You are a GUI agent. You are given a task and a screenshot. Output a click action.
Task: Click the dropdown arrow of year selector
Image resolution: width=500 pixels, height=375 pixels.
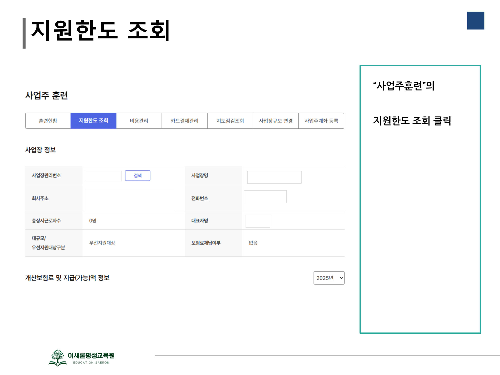click(x=341, y=278)
